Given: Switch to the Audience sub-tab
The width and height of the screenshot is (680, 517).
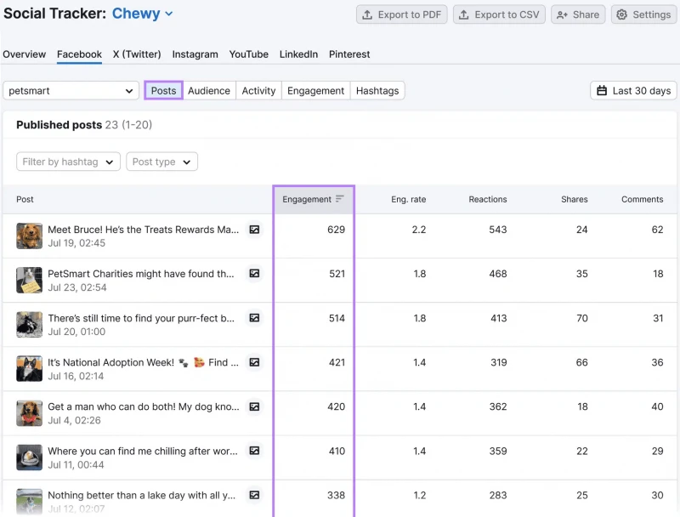Looking at the screenshot, I should tap(209, 91).
